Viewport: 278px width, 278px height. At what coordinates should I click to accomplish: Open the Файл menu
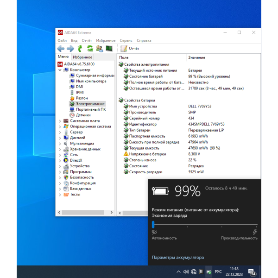62,40
